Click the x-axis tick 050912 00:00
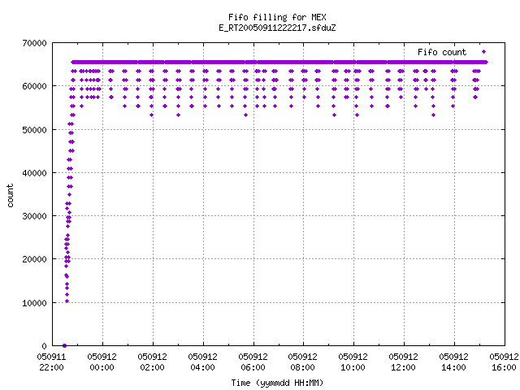The width and height of the screenshot is (520, 390). pos(102,362)
